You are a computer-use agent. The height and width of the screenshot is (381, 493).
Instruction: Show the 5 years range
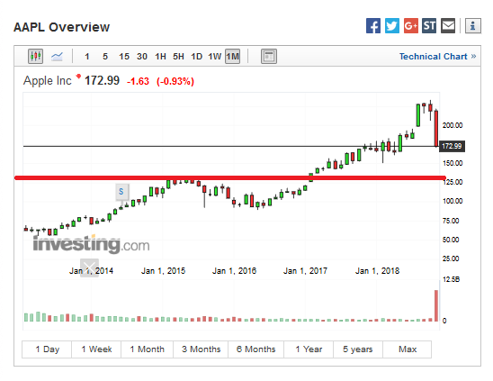[x=358, y=349]
